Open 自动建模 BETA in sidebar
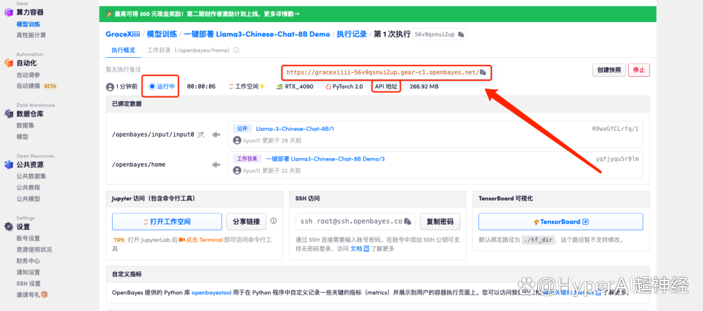 click(x=37, y=86)
